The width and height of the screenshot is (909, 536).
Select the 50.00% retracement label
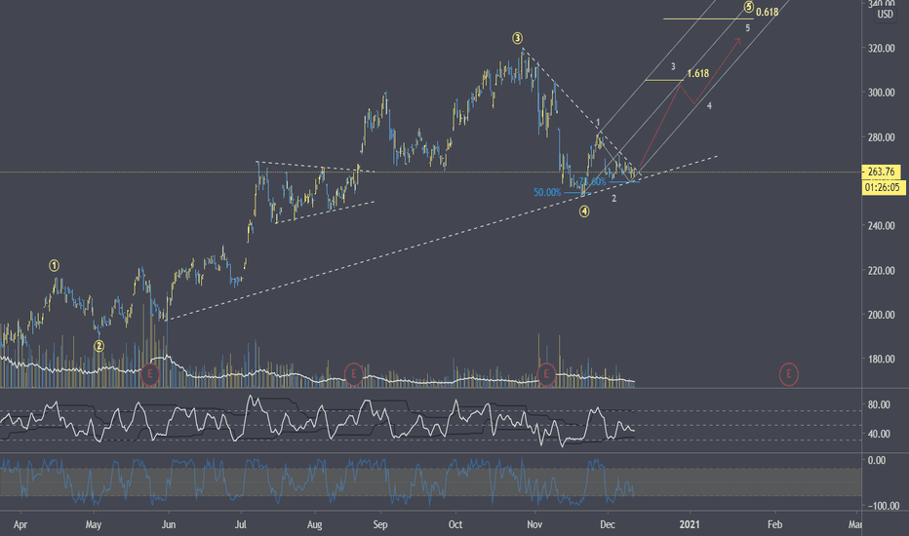point(547,192)
